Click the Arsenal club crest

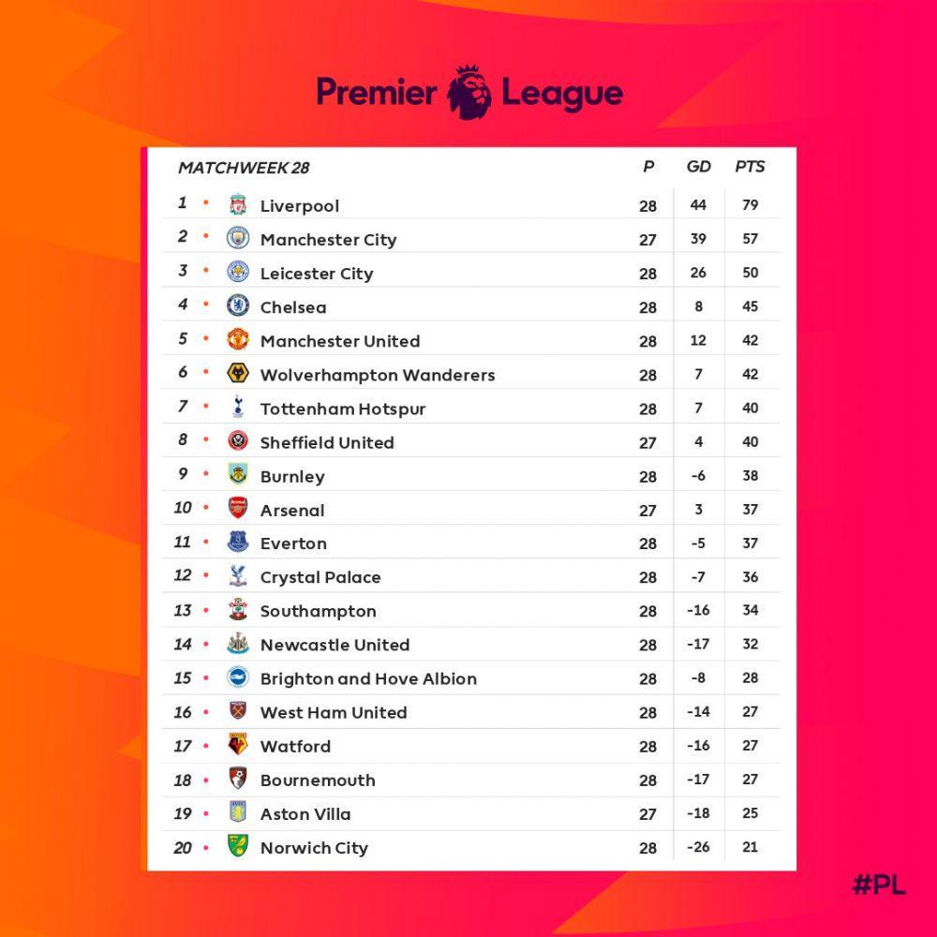click(x=238, y=509)
